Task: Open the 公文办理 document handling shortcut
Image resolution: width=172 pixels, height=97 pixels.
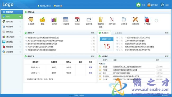Action: [124, 21]
